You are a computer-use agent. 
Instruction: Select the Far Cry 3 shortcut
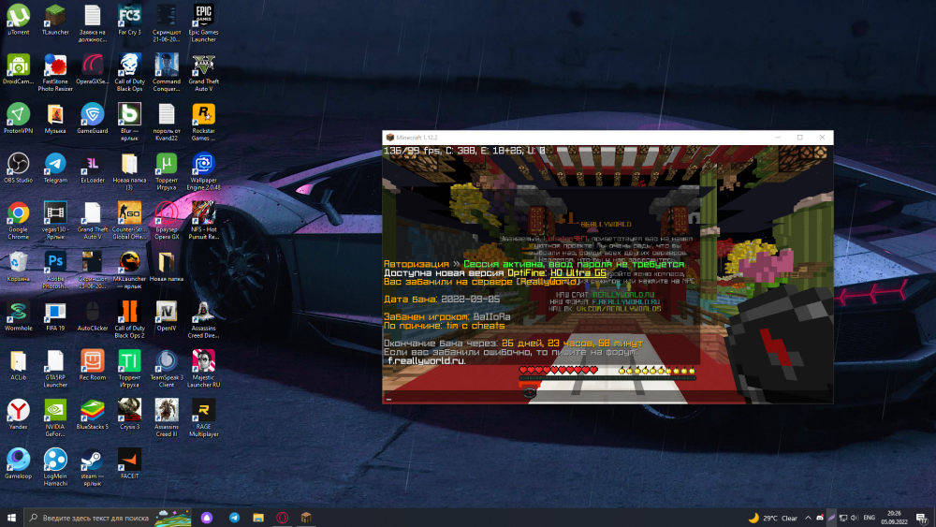[x=129, y=21]
